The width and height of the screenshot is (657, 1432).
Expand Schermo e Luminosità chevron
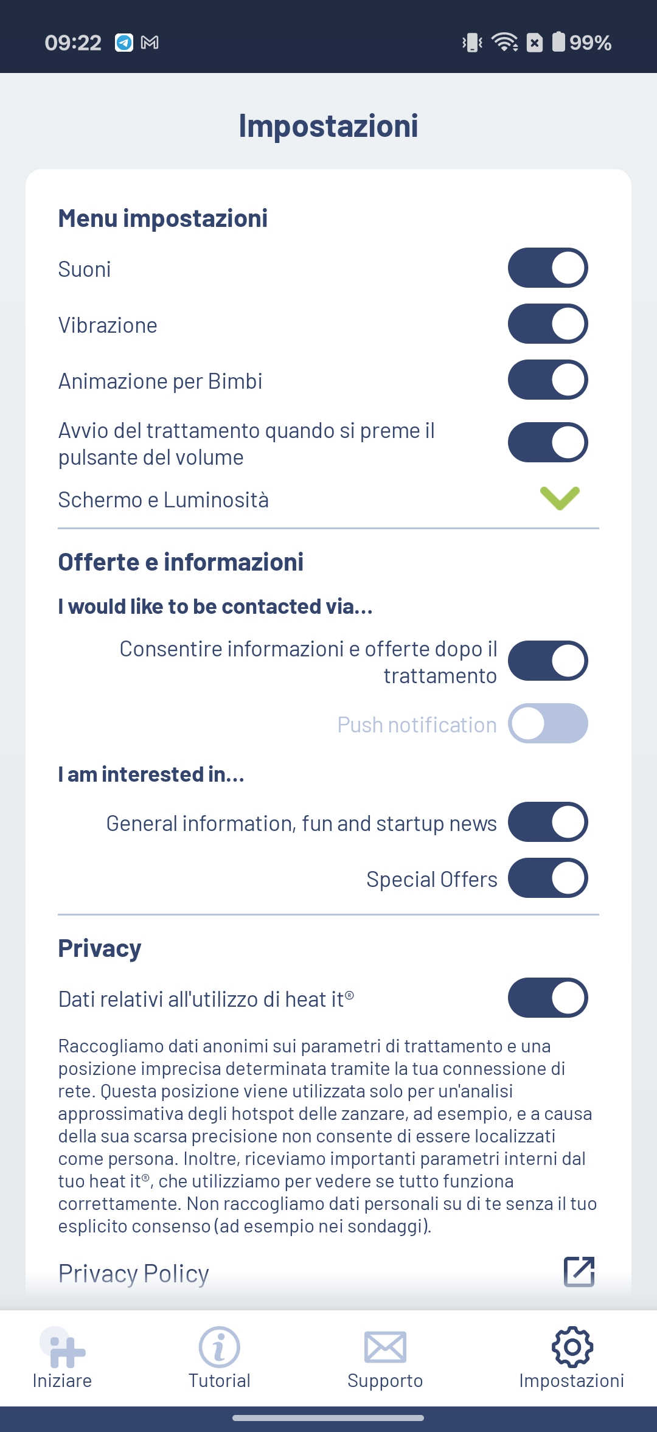tap(560, 498)
